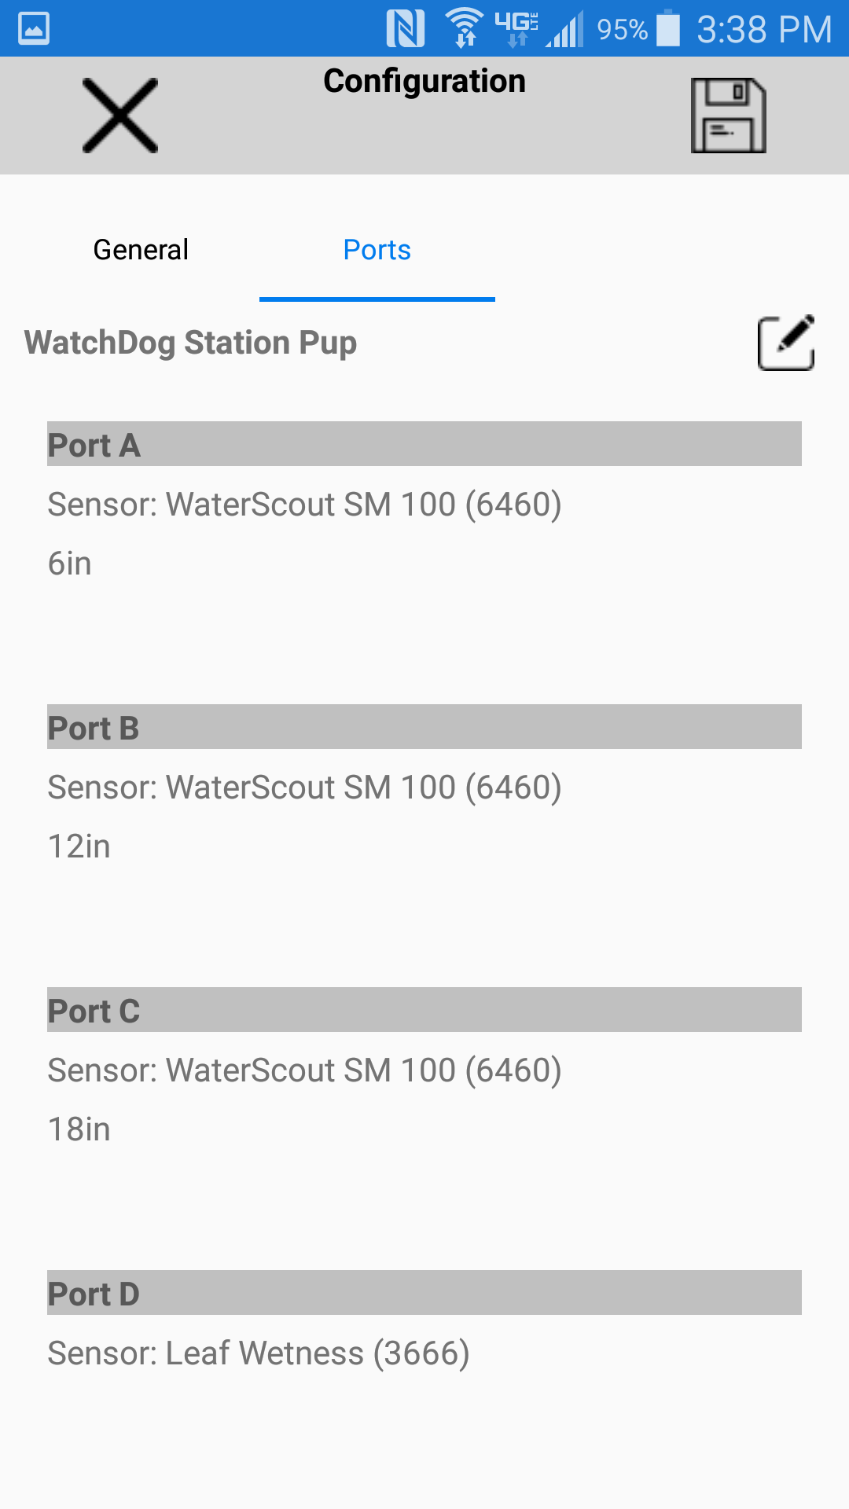Tap the edit pencil icon for station
The height and width of the screenshot is (1509, 849).
785,343
